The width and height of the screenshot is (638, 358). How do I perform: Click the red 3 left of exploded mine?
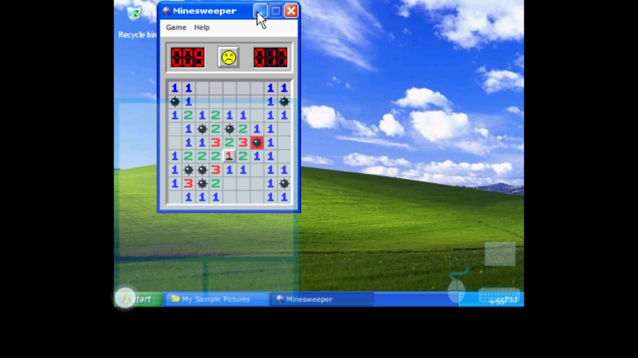point(243,143)
